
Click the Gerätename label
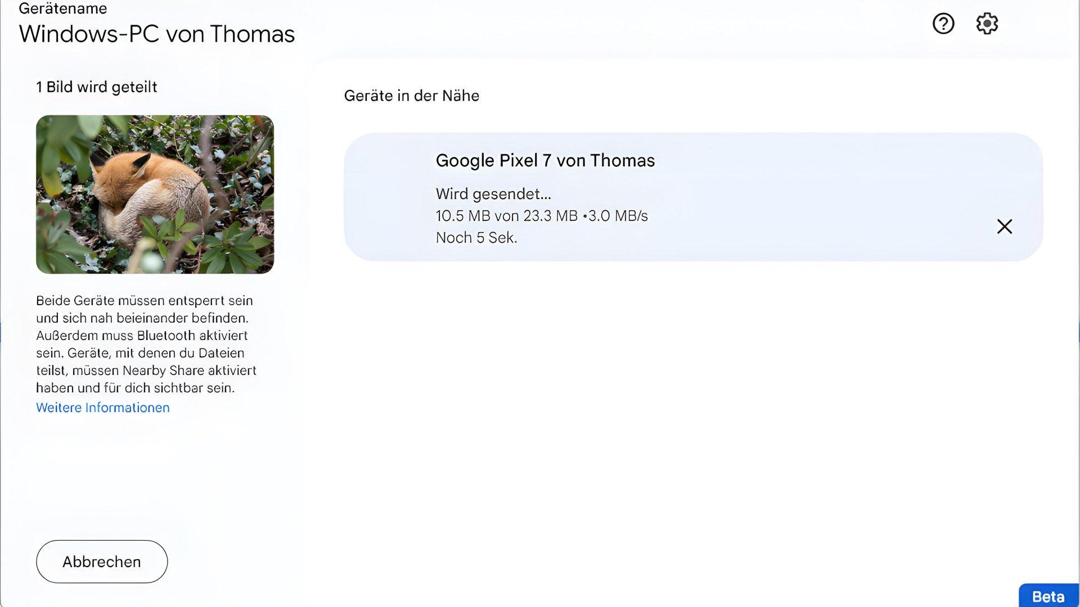[63, 8]
